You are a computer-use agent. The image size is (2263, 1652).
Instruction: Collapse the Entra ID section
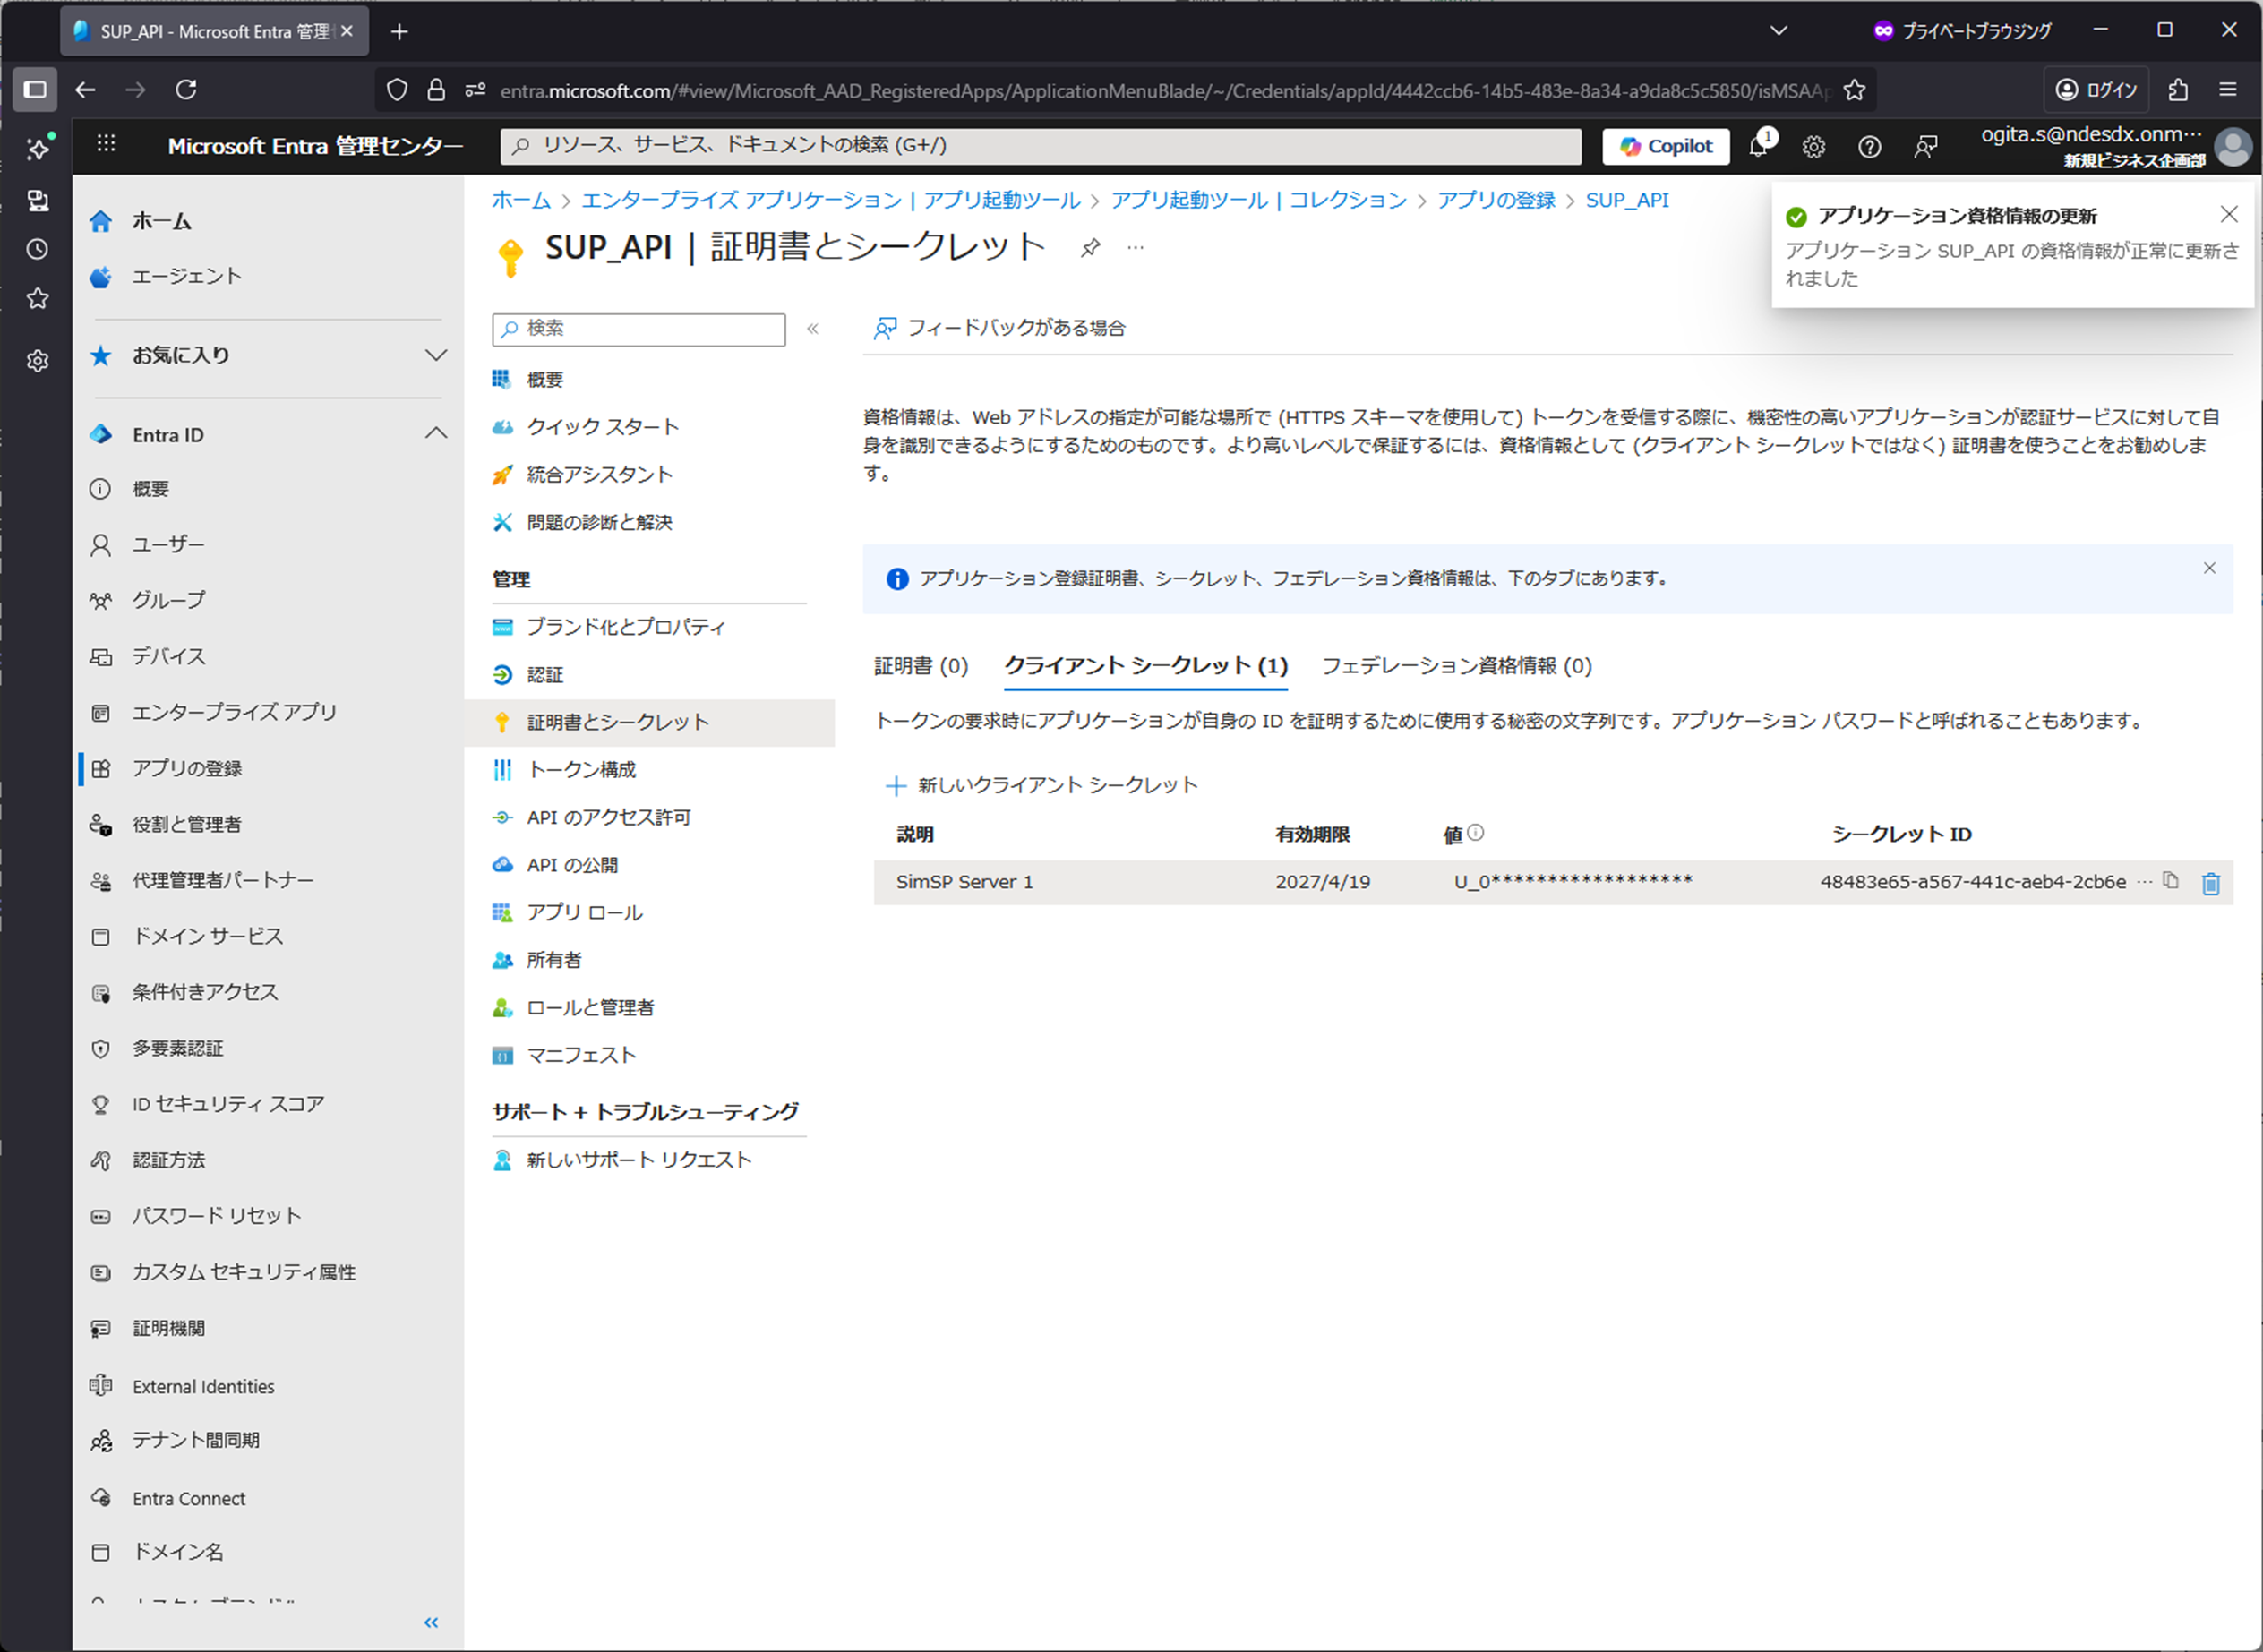[436, 434]
